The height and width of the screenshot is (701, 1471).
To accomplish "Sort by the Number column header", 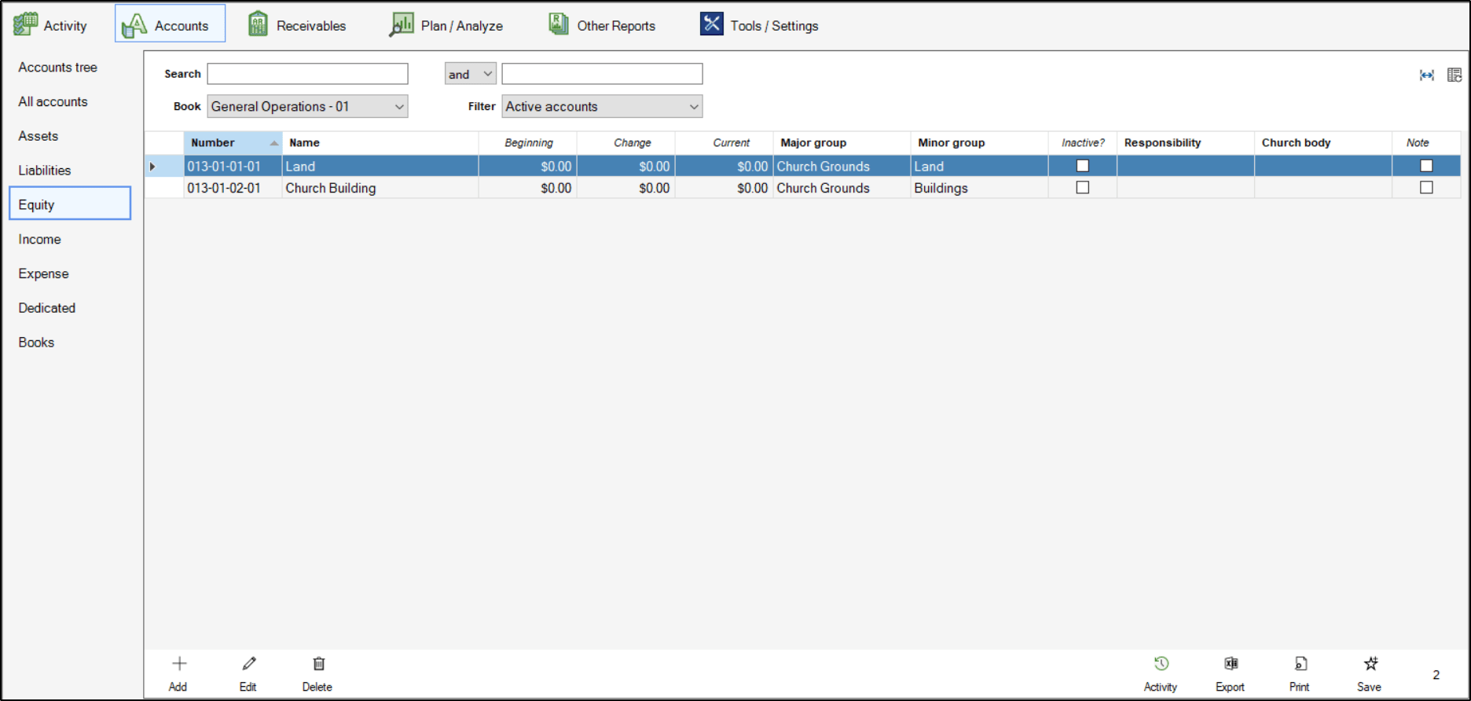I will pyautogui.click(x=233, y=143).
